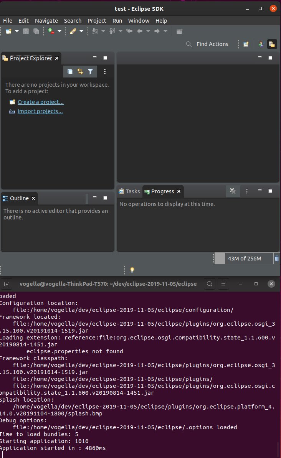Click the Run external tools icon
The height and width of the screenshot is (458, 281).
click(x=51, y=31)
